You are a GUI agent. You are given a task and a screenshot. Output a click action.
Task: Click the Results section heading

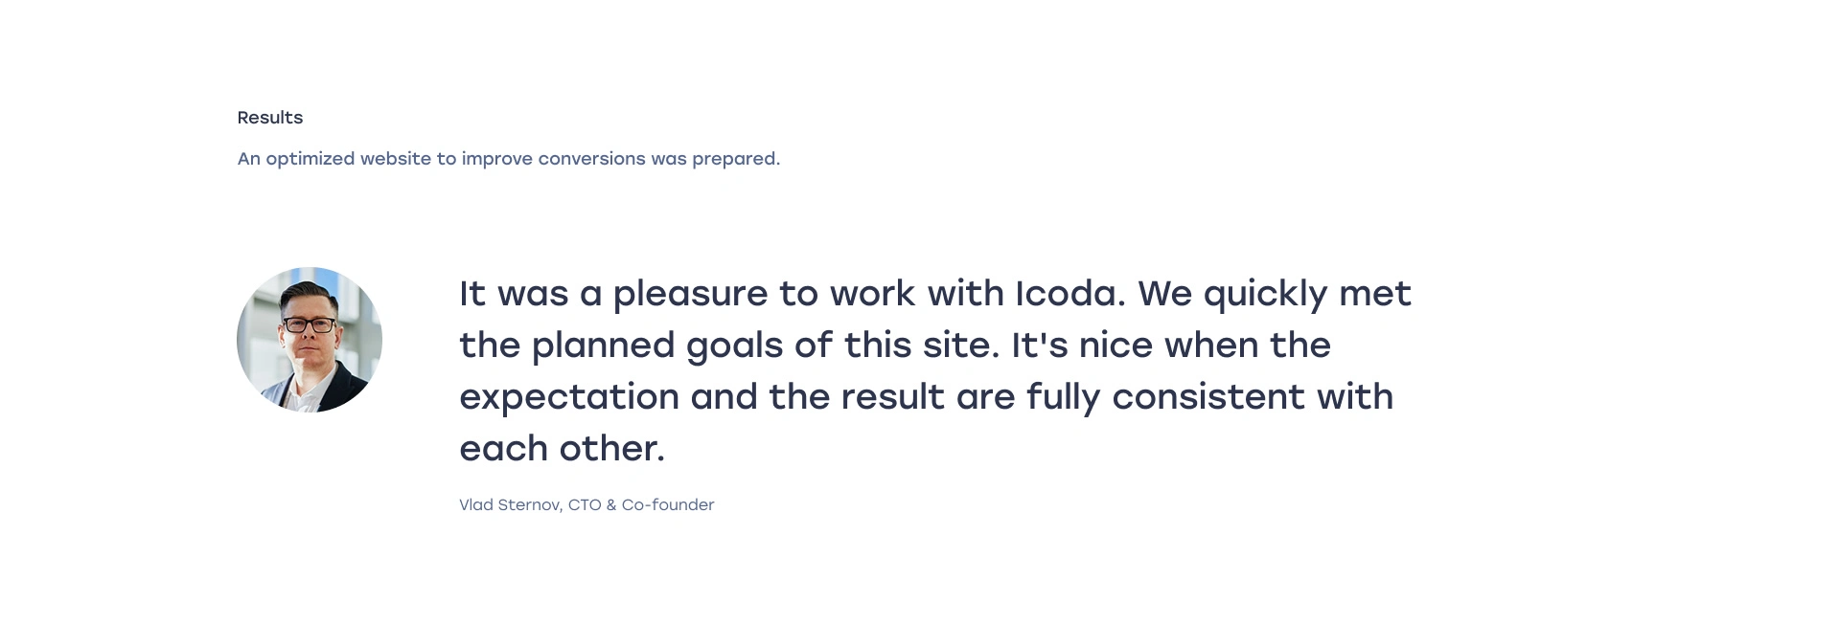[269, 118]
